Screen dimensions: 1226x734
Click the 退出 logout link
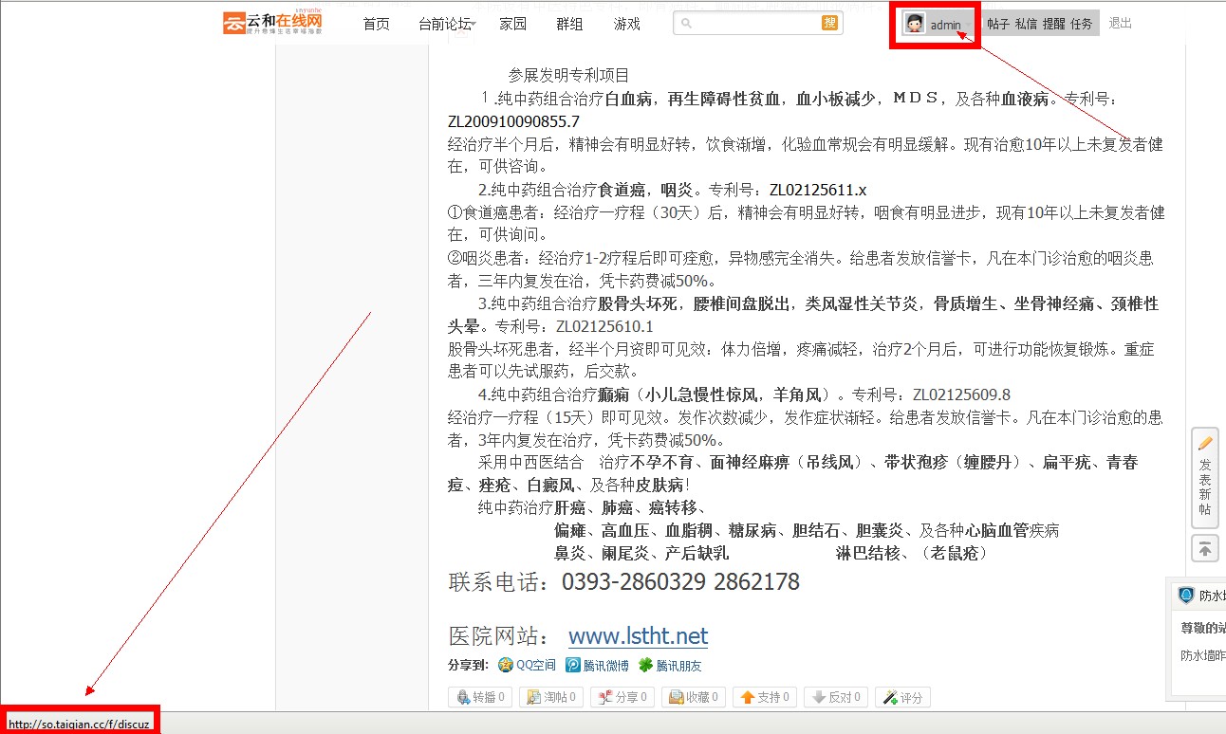(1121, 23)
